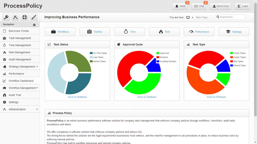257x144 pixels.
Task: Toggle the Navigation panel collapse icon
Action: tap(34, 25)
